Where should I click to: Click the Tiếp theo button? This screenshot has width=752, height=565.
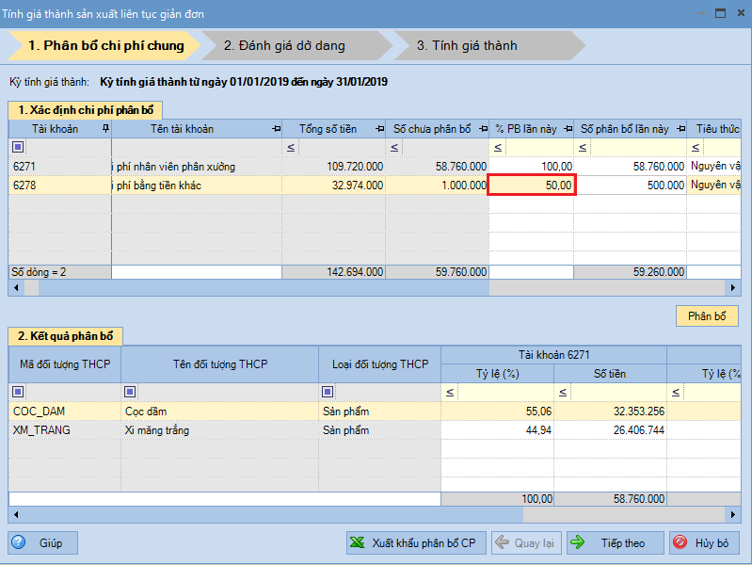[613, 543]
